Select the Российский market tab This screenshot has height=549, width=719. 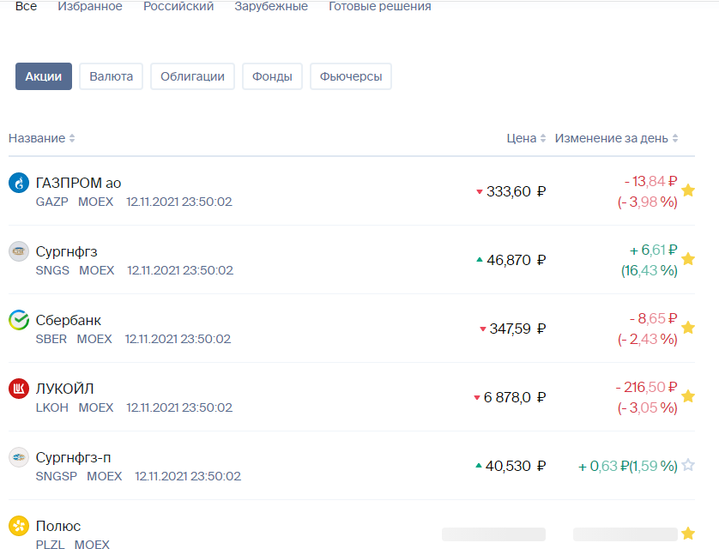[x=178, y=6]
